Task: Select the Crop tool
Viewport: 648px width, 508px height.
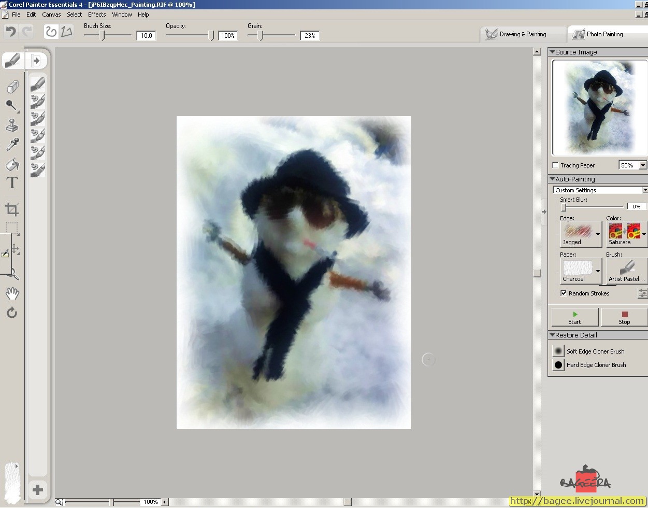Action: click(12, 209)
